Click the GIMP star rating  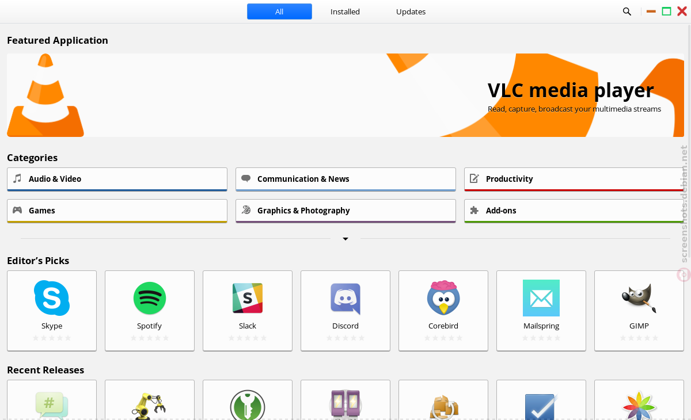click(639, 338)
